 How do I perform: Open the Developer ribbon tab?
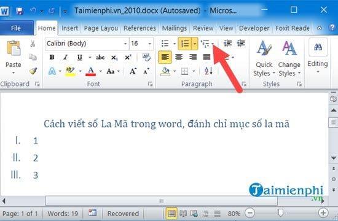click(x=254, y=28)
